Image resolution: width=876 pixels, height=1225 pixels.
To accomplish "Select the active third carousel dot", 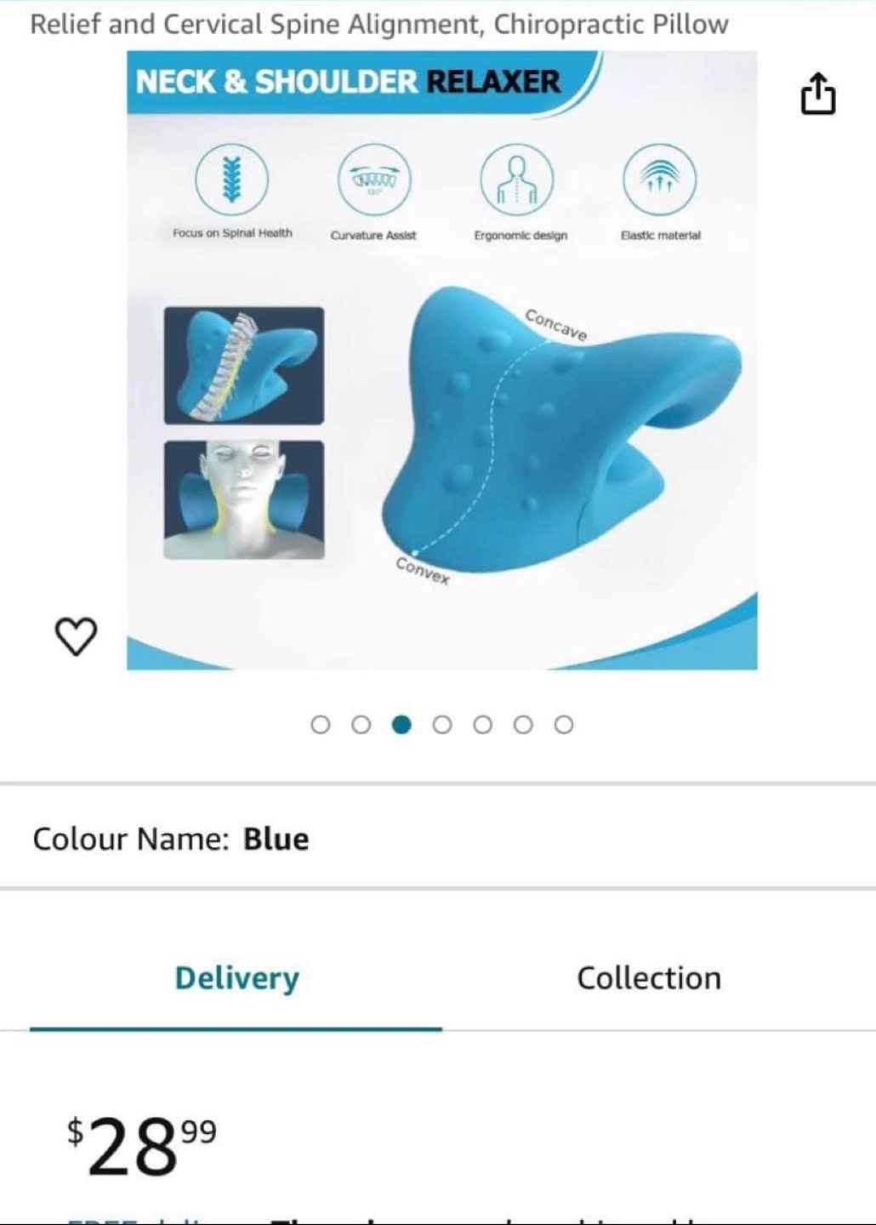I will tap(402, 725).
